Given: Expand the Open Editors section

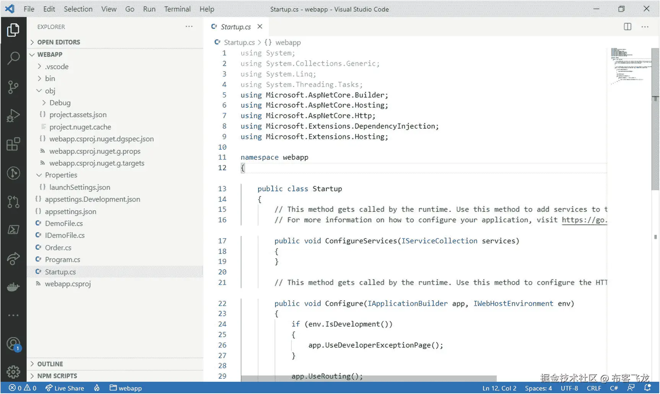Looking at the screenshot, I should (115, 42).
